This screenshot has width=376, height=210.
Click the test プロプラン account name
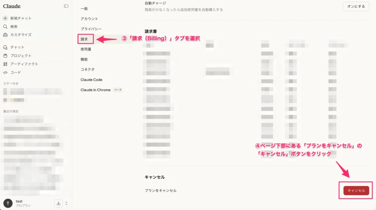tap(23, 203)
